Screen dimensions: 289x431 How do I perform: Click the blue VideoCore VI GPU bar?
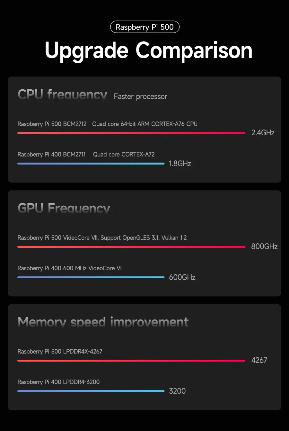pyautogui.click(x=91, y=277)
